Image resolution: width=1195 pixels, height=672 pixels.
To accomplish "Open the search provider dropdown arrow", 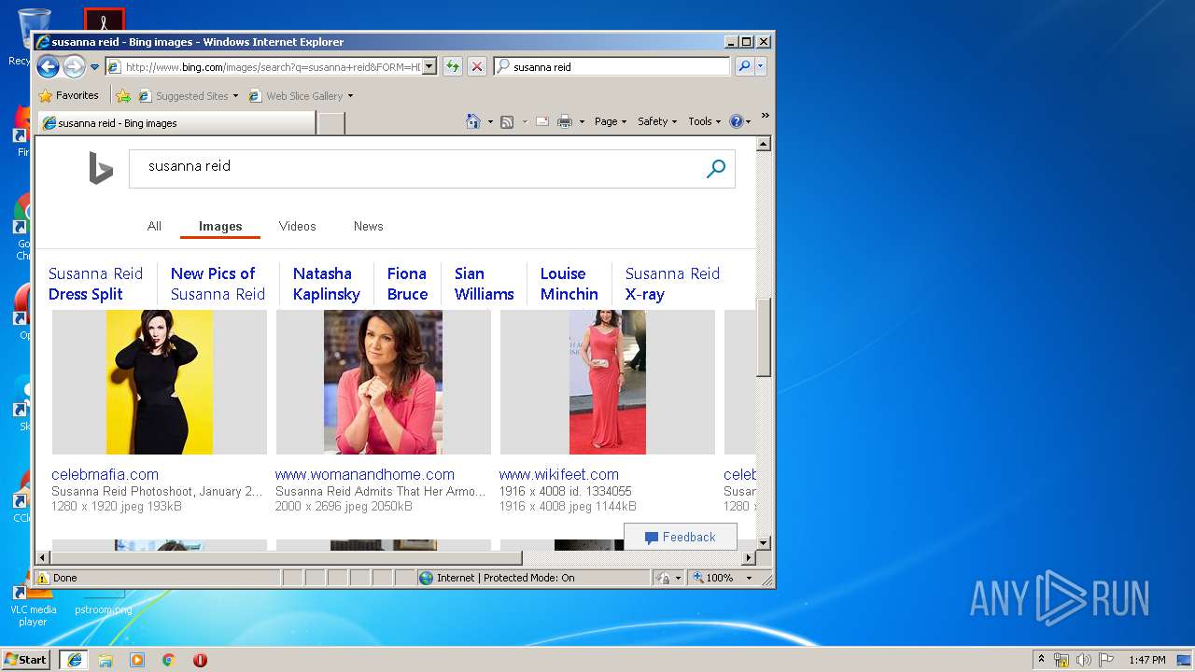I will pos(761,66).
